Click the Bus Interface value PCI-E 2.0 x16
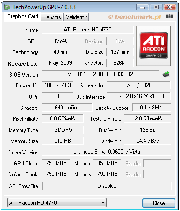 pyautogui.click(x=139, y=96)
